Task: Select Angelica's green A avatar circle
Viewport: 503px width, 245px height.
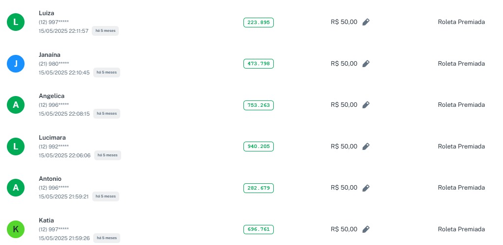Action: tap(16, 105)
